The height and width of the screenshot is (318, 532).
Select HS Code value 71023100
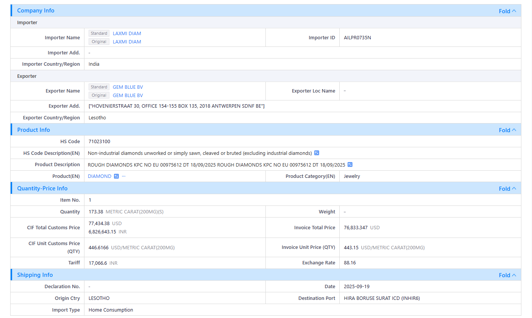tap(99, 142)
